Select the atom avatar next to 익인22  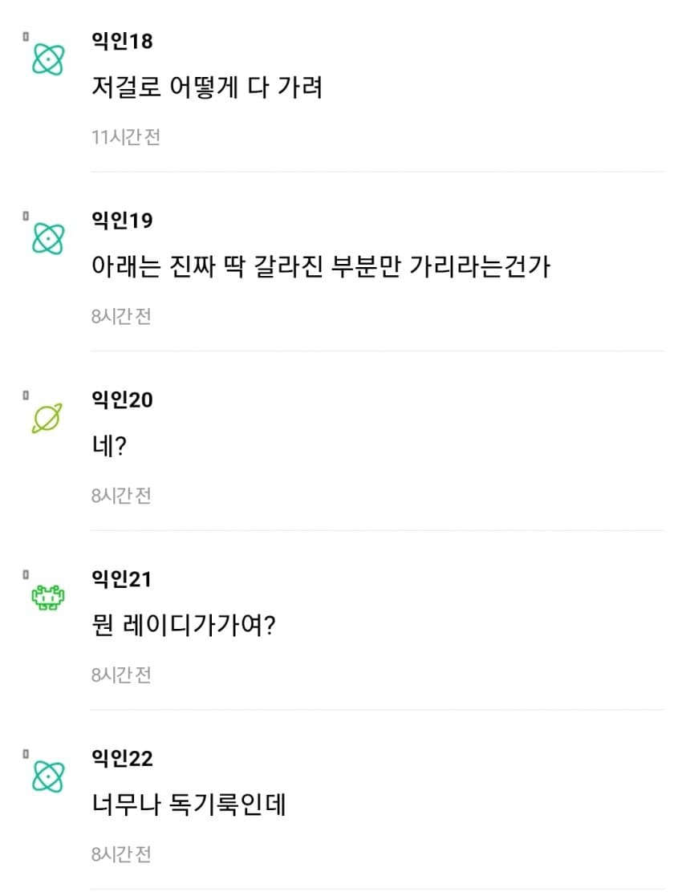[x=47, y=776]
